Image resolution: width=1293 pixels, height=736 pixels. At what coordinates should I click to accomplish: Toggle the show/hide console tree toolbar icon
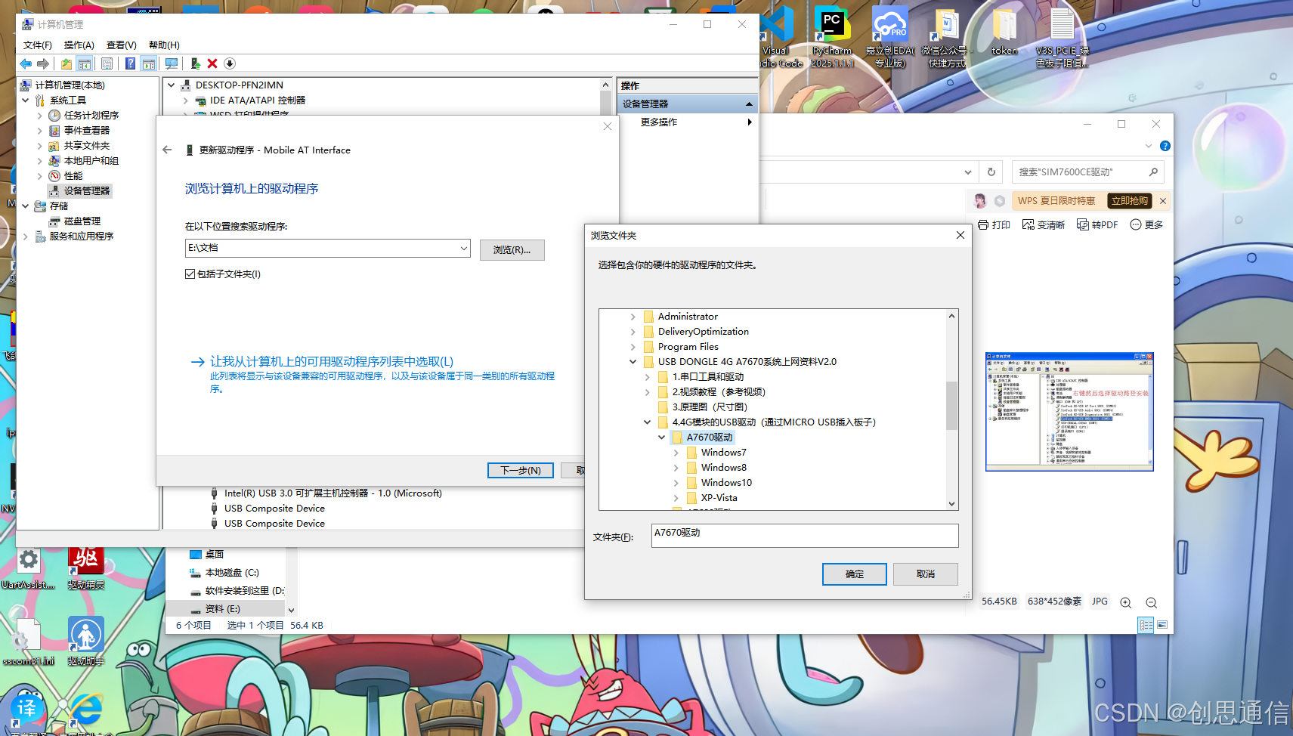tap(85, 64)
